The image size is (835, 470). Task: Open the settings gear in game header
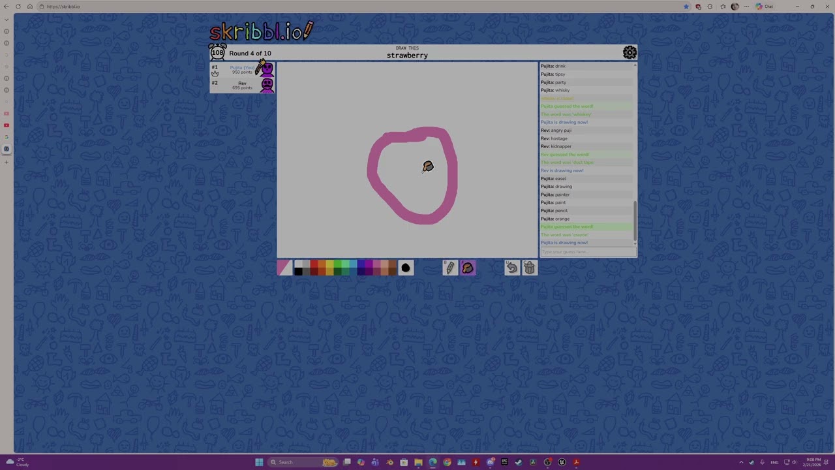point(630,52)
